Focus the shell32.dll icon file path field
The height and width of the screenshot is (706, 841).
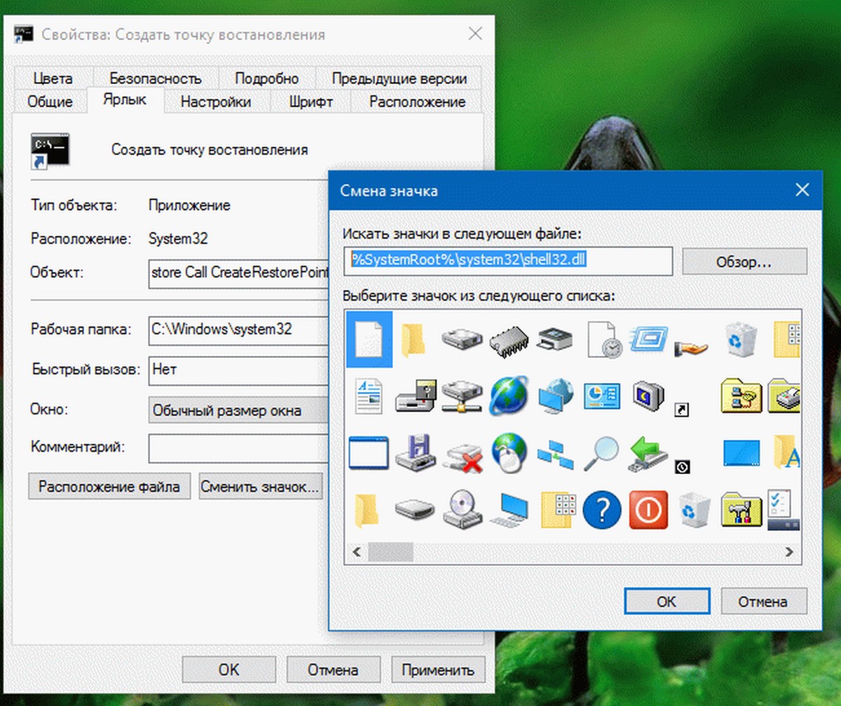[x=508, y=261]
